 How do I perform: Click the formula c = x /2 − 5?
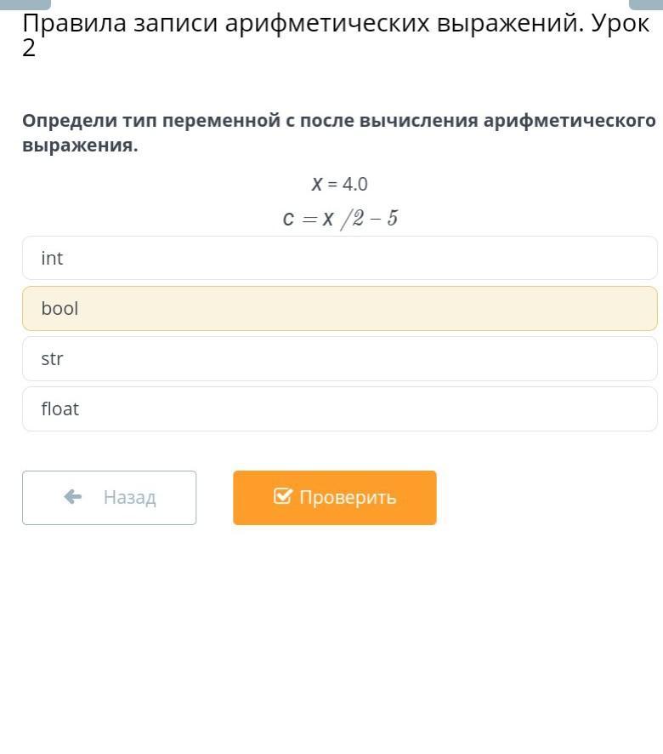[x=340, y=219]
